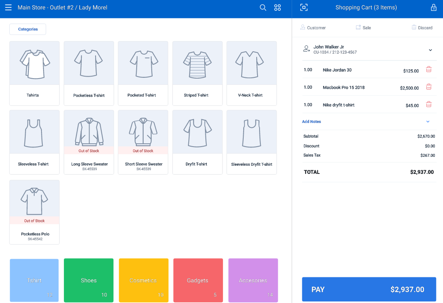Viewport: 443px width, 303px height.
Task: Click the Nike dryfit t-shirt item name
Action: (x=338, y=105)
